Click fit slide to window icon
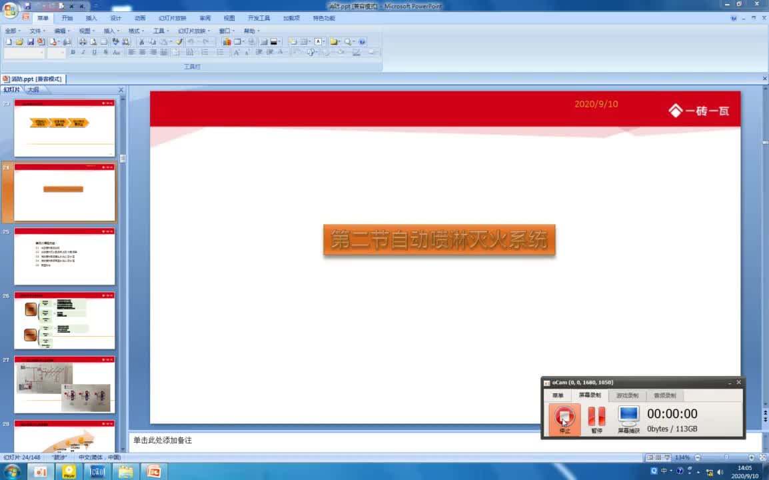Screen dimensions: 769x480 tap(762, 457)
